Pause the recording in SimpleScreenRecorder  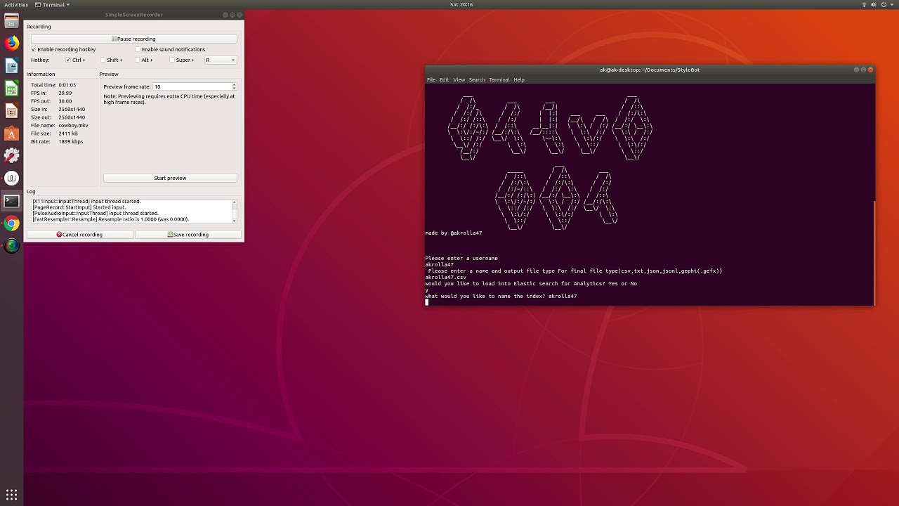click(x=133, y=39)
